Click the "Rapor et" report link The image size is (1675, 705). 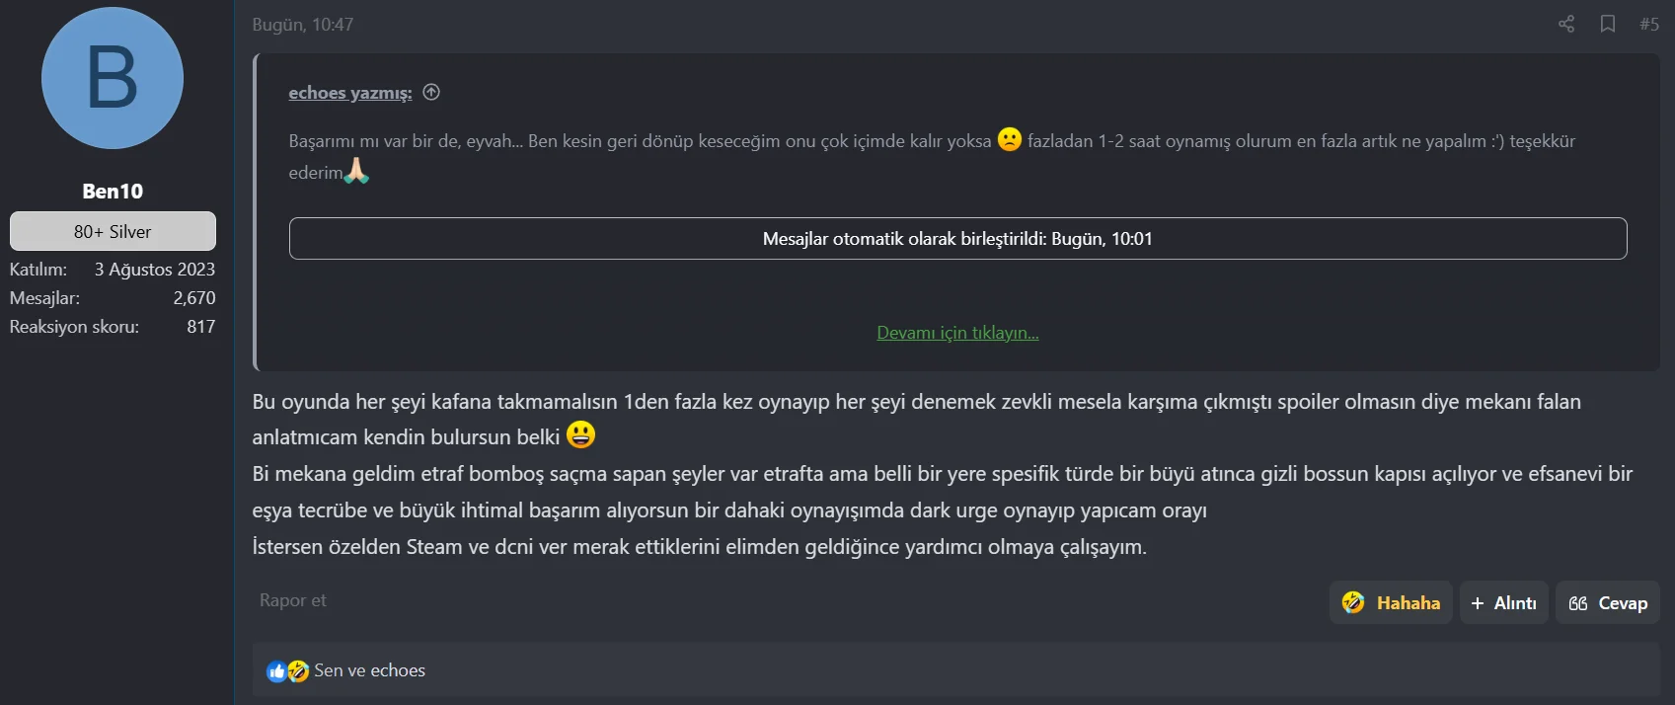(292, 600)
